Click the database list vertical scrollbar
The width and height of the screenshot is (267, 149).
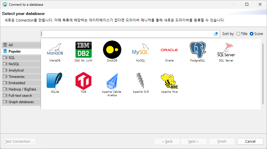263,74
